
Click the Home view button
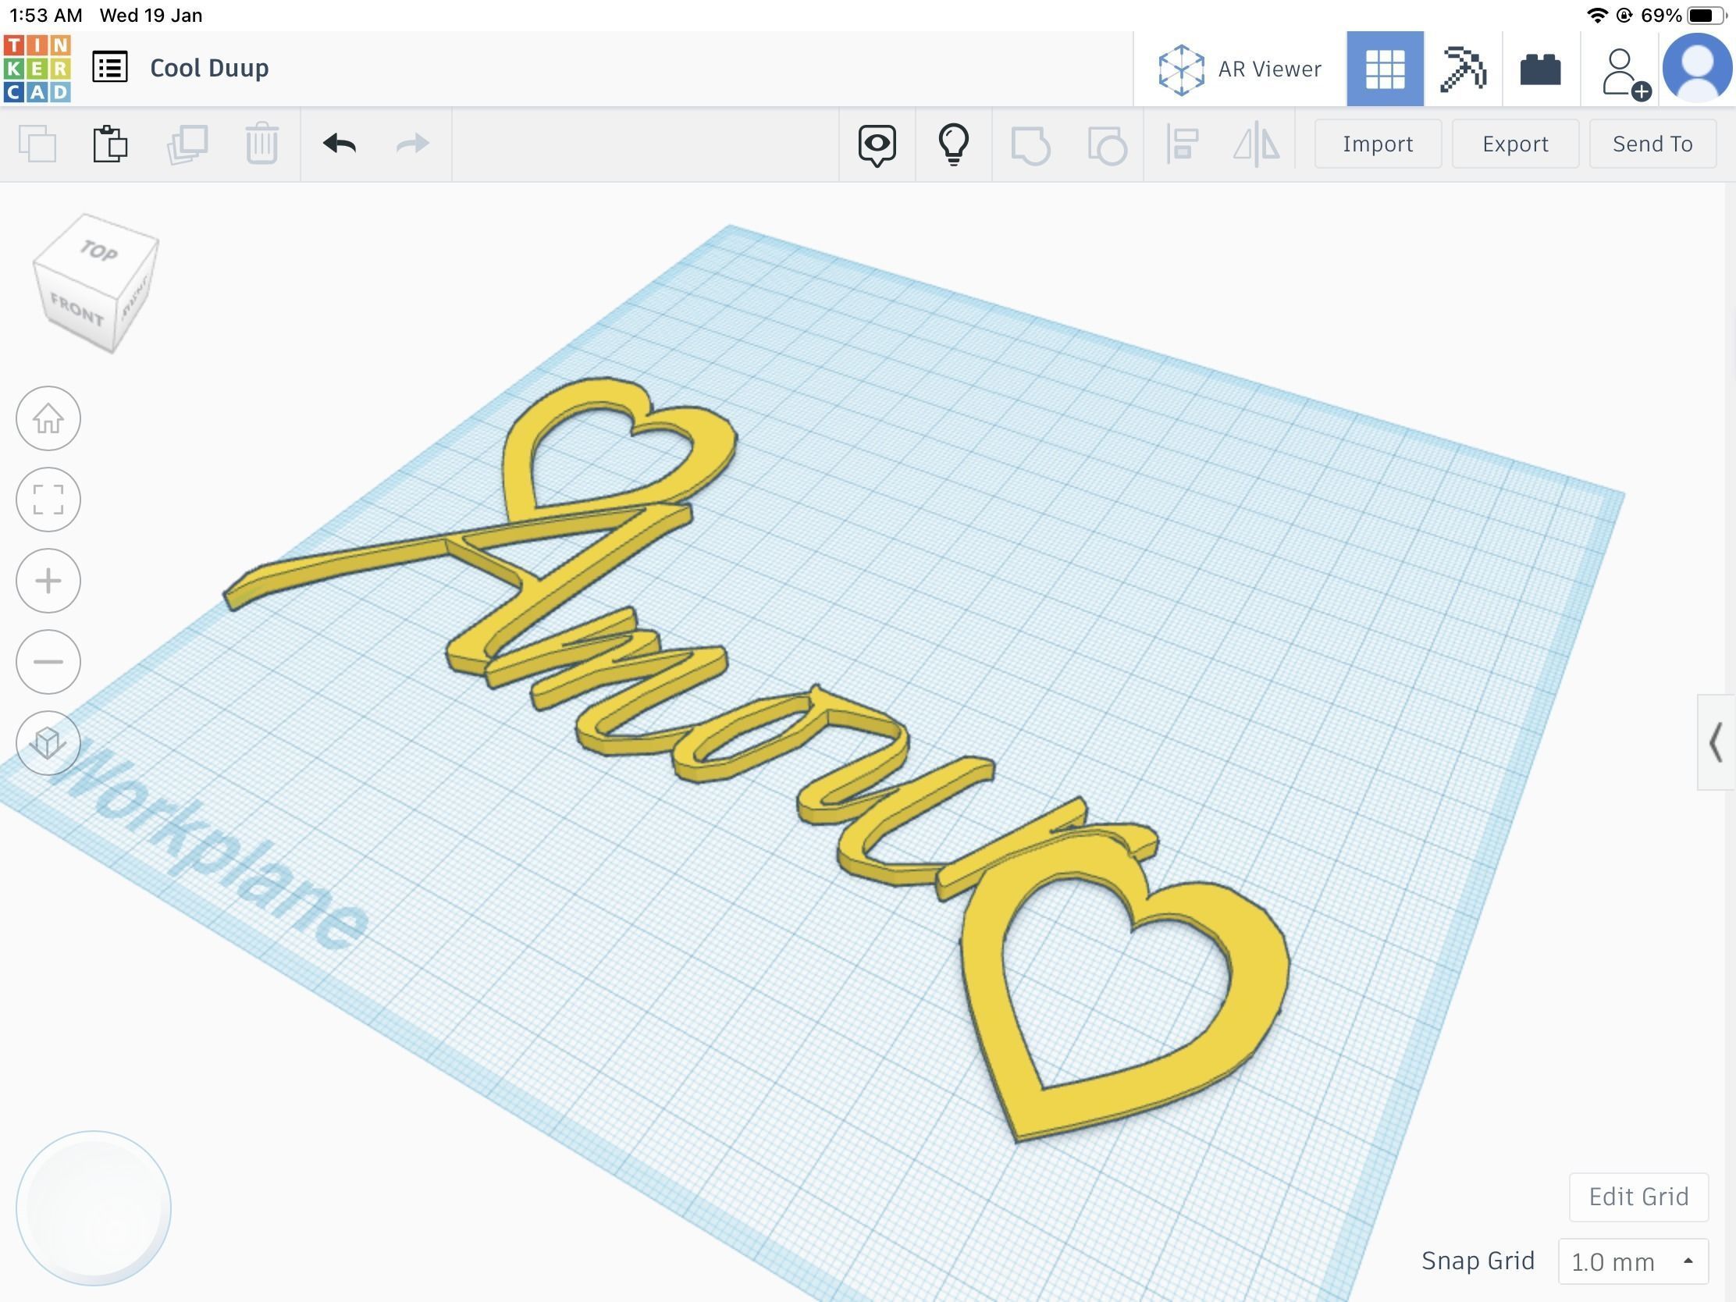click(x=48, y=419)
